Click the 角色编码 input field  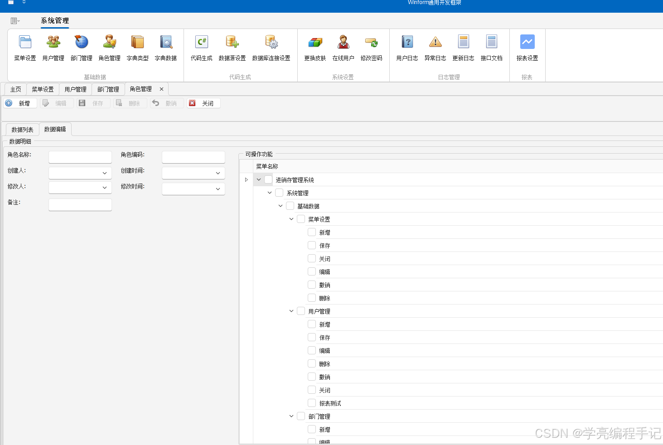(194, 157)
